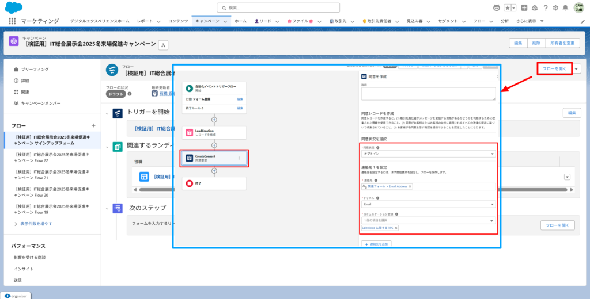Click フローを開く in 次のステップ section
The width and height of the screenshot is (590, 299).
(558, 225)
